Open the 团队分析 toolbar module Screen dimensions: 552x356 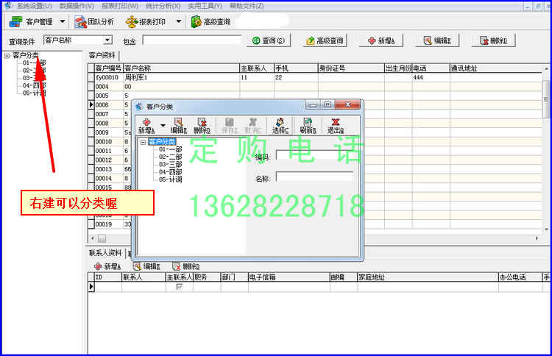(94, 22)
